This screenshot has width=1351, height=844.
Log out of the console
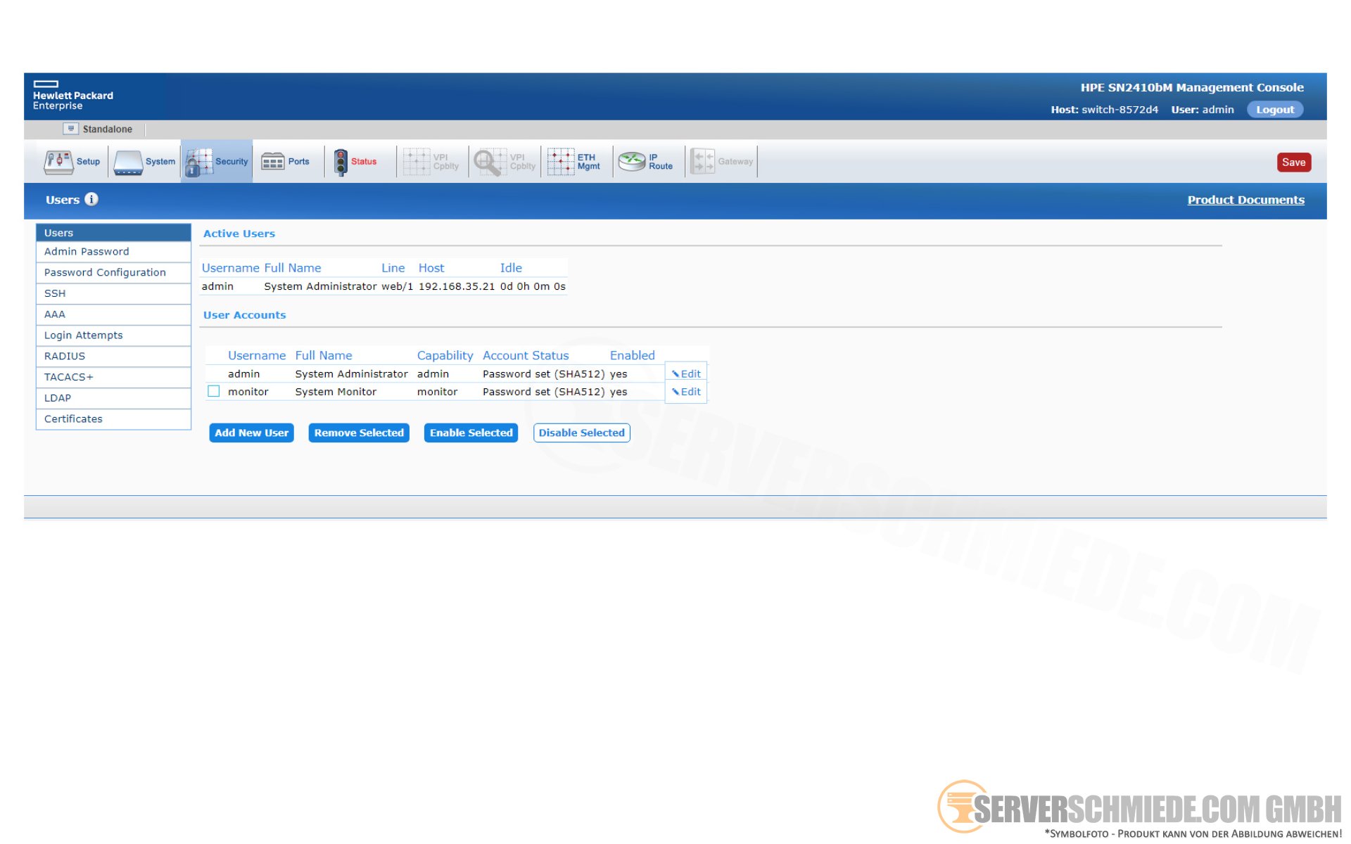(x=1274, y=110)
